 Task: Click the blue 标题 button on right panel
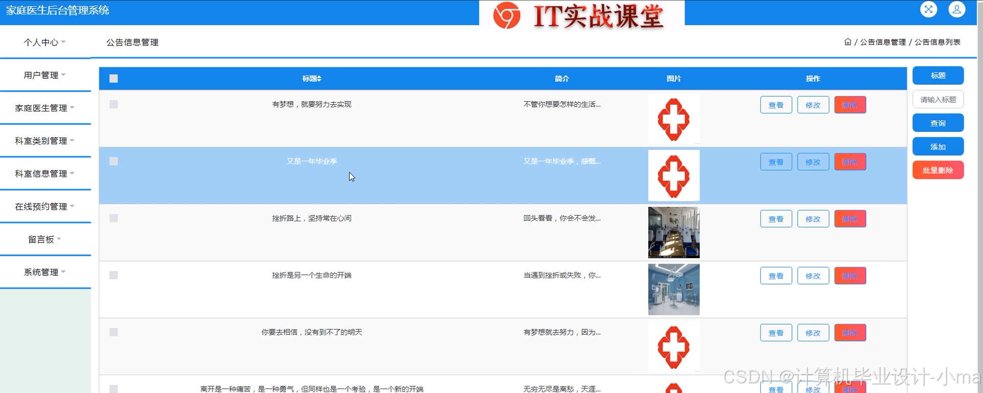(938, 76)
